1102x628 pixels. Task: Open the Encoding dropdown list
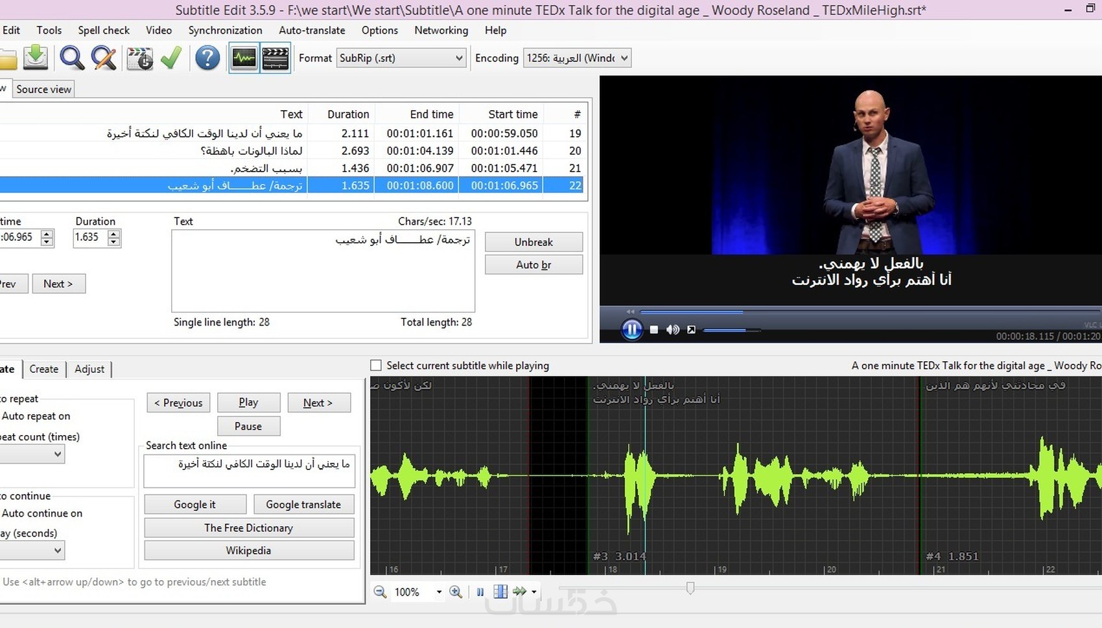[624, 58]
